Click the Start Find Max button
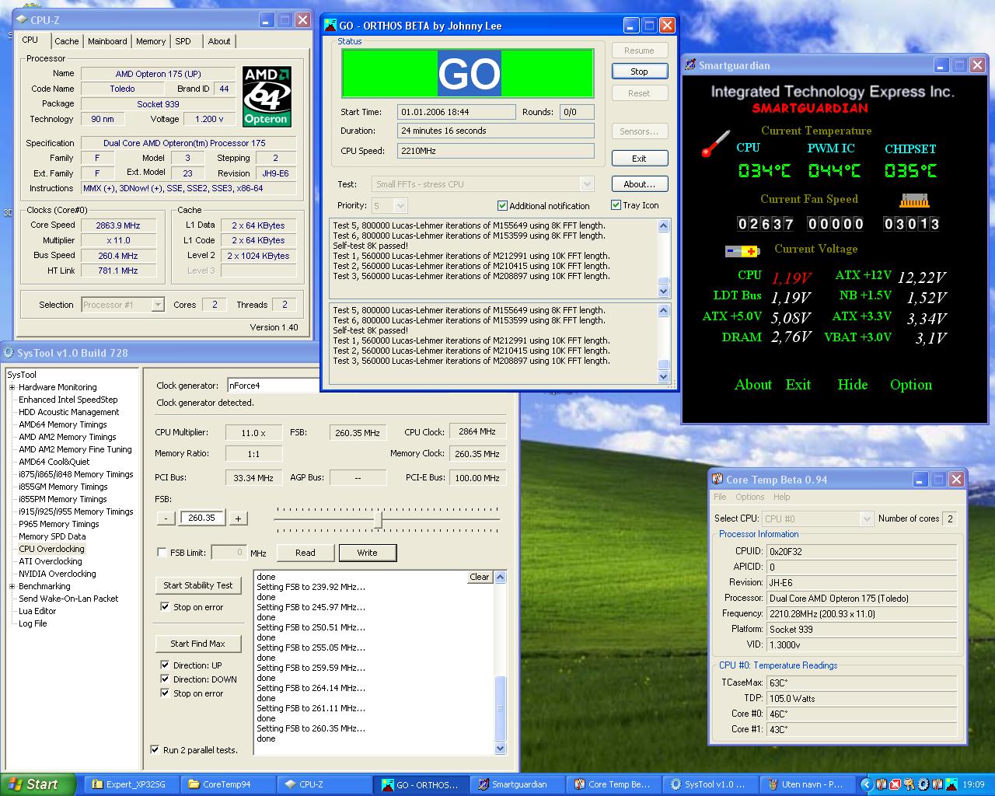The image size is (995, 796). click(197, 644)
